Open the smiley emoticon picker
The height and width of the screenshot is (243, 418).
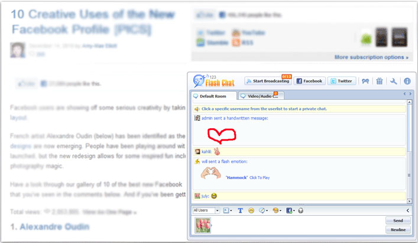[251, 210]
